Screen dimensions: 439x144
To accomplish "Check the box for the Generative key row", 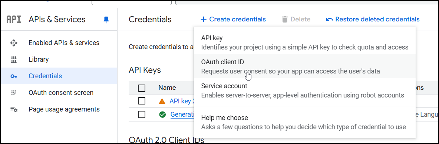I will point(142,114).
